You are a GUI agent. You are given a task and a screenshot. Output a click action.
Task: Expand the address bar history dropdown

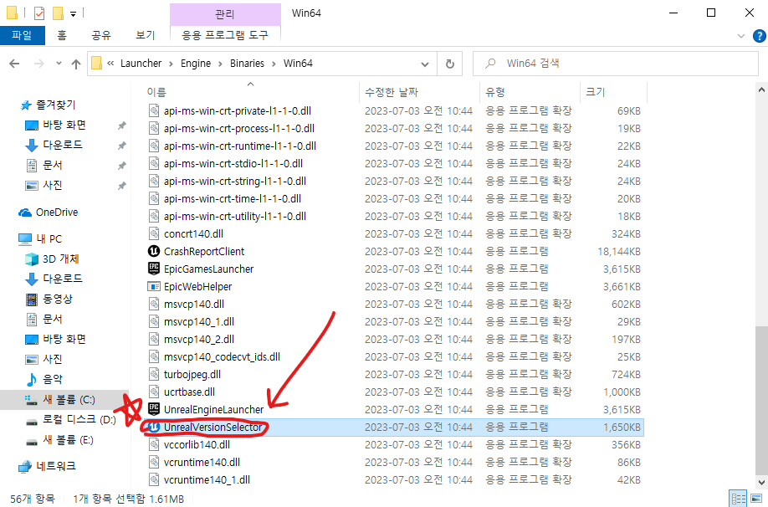point(425,64)
